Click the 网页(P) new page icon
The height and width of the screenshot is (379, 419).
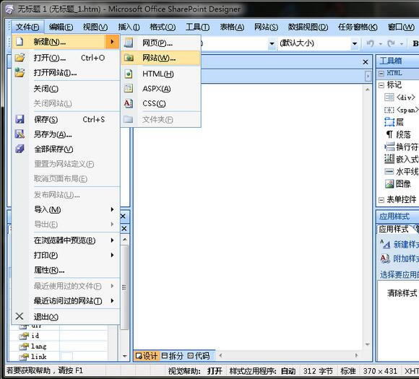click(x=129, y=43)
